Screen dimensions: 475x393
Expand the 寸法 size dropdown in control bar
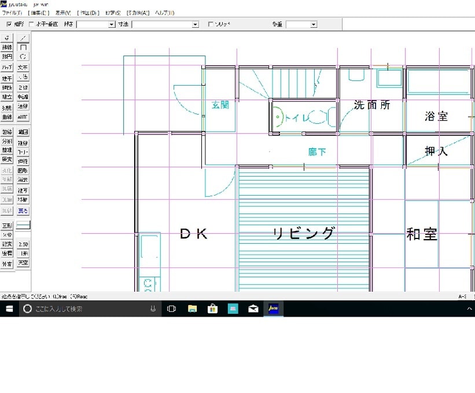click(x=196, y=24)
